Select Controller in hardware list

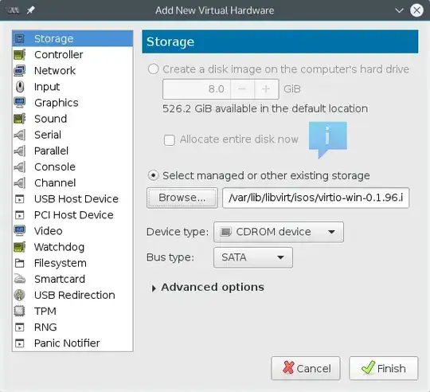[72, 55]
